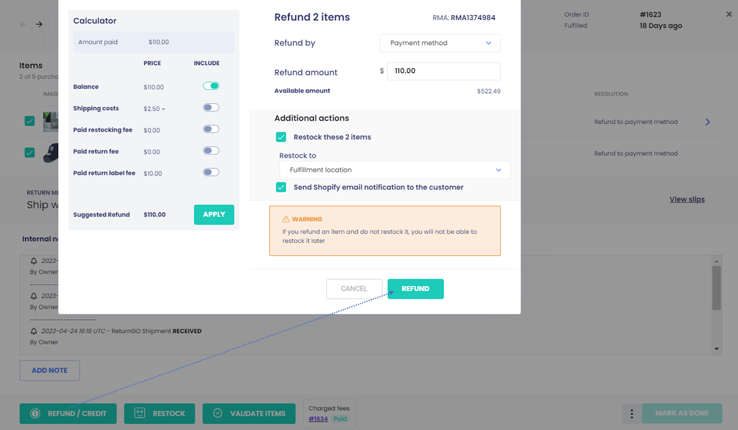Open the three-dot options menu near Mark As Done
This screenshot has height=430, width=738.
click(631, 413)
